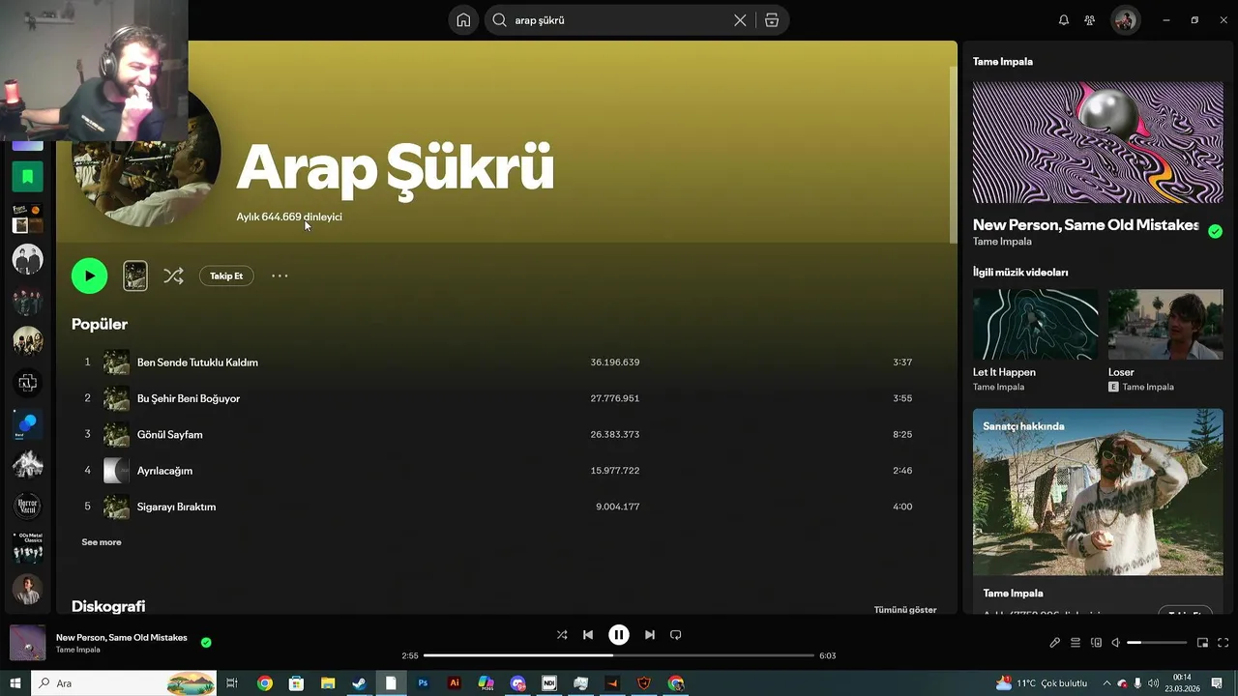The height and width of the screenshot is (696, 1238).
Task: Seek on the song progress bar
Action: point(619,655)
